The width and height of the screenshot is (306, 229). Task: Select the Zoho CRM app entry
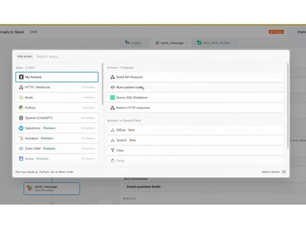pyautogui.click(x=57, y=148)
